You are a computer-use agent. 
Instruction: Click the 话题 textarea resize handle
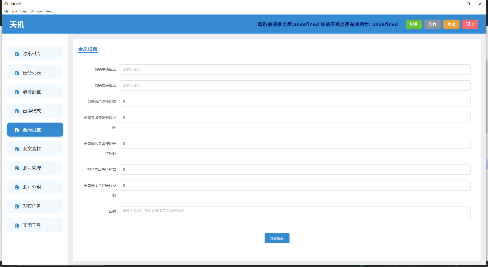tap(469, 218)
